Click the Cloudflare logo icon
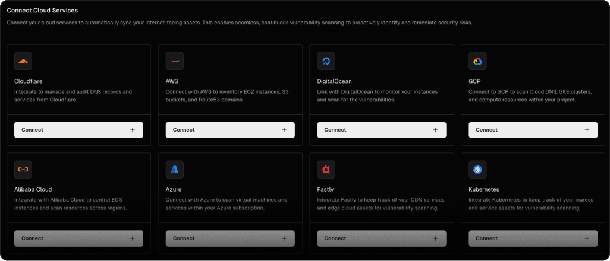The height and width of the screenshot is (261, 610). [x=23, y=61]
